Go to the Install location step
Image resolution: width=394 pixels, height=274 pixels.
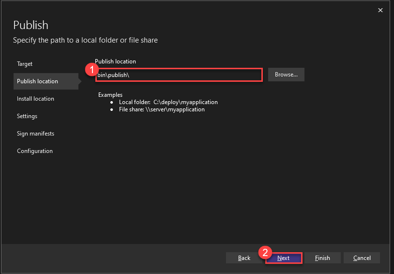35,99
